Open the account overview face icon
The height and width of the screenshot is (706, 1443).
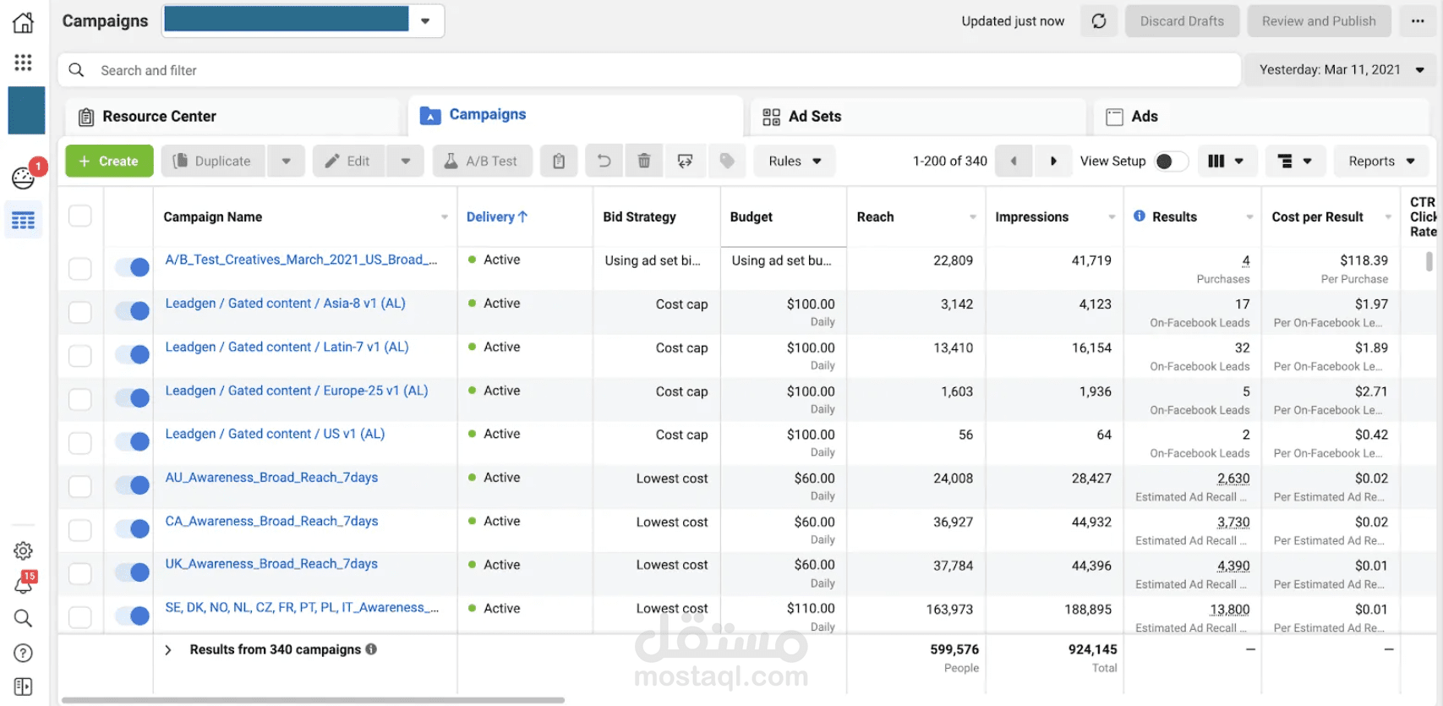coord(24,178)
